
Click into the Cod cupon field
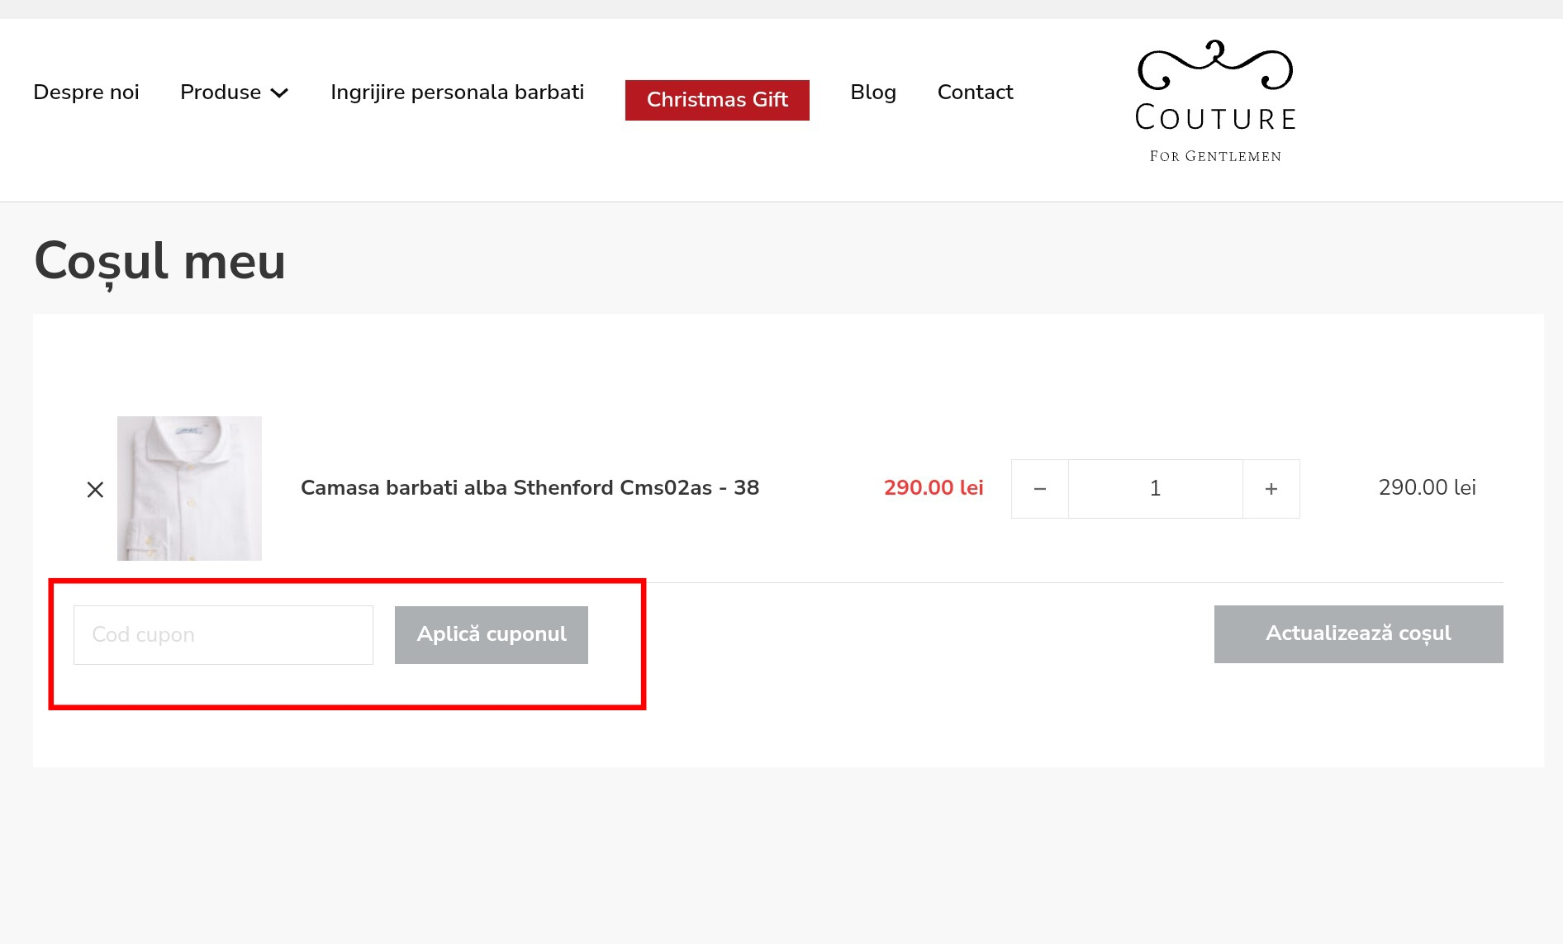[x=223, y=635]
